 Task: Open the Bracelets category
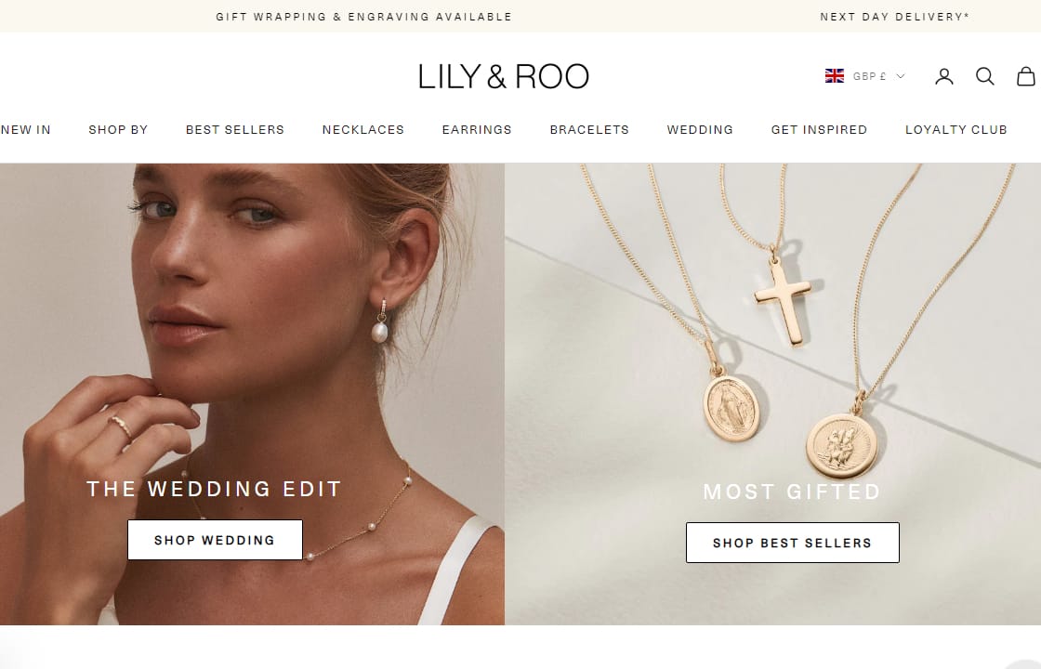589,129
